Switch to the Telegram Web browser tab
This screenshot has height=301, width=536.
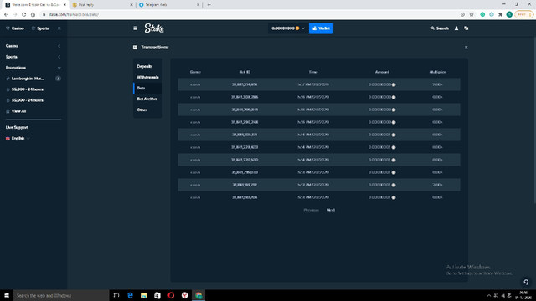169,5
